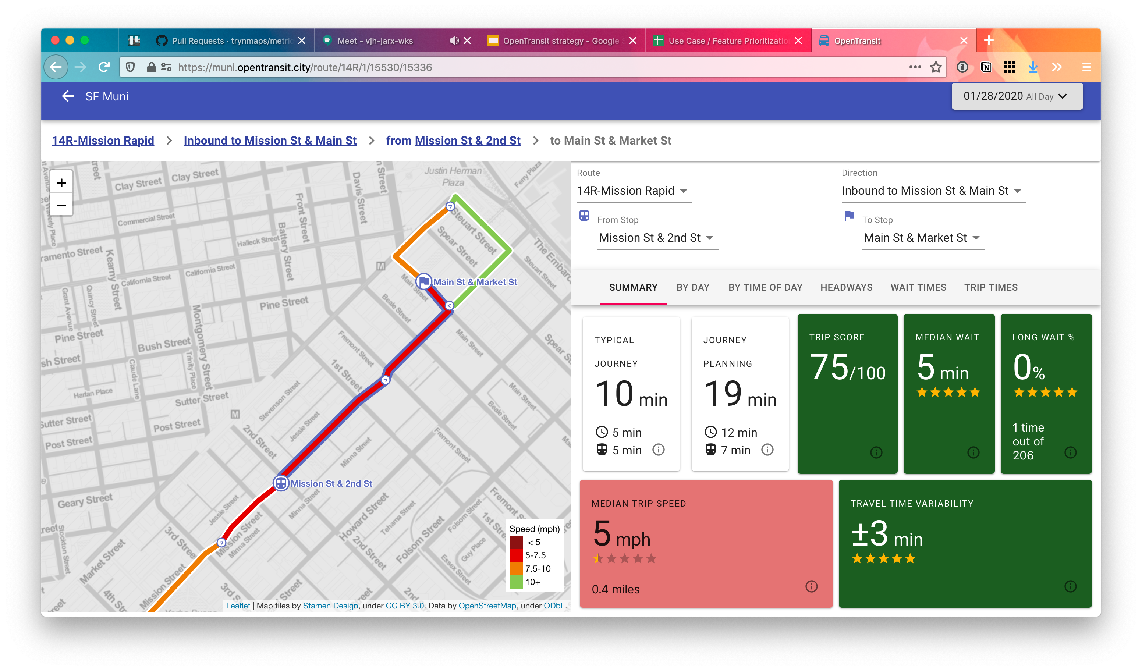Viewport: 1142px width, 671px height.
Task: Click info icon on Typical Journey card
Action: coord(659,450)
